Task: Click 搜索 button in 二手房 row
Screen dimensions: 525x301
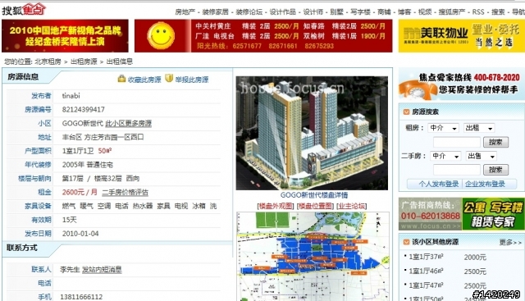Action: pyautogui.click(x=495, y=170)
